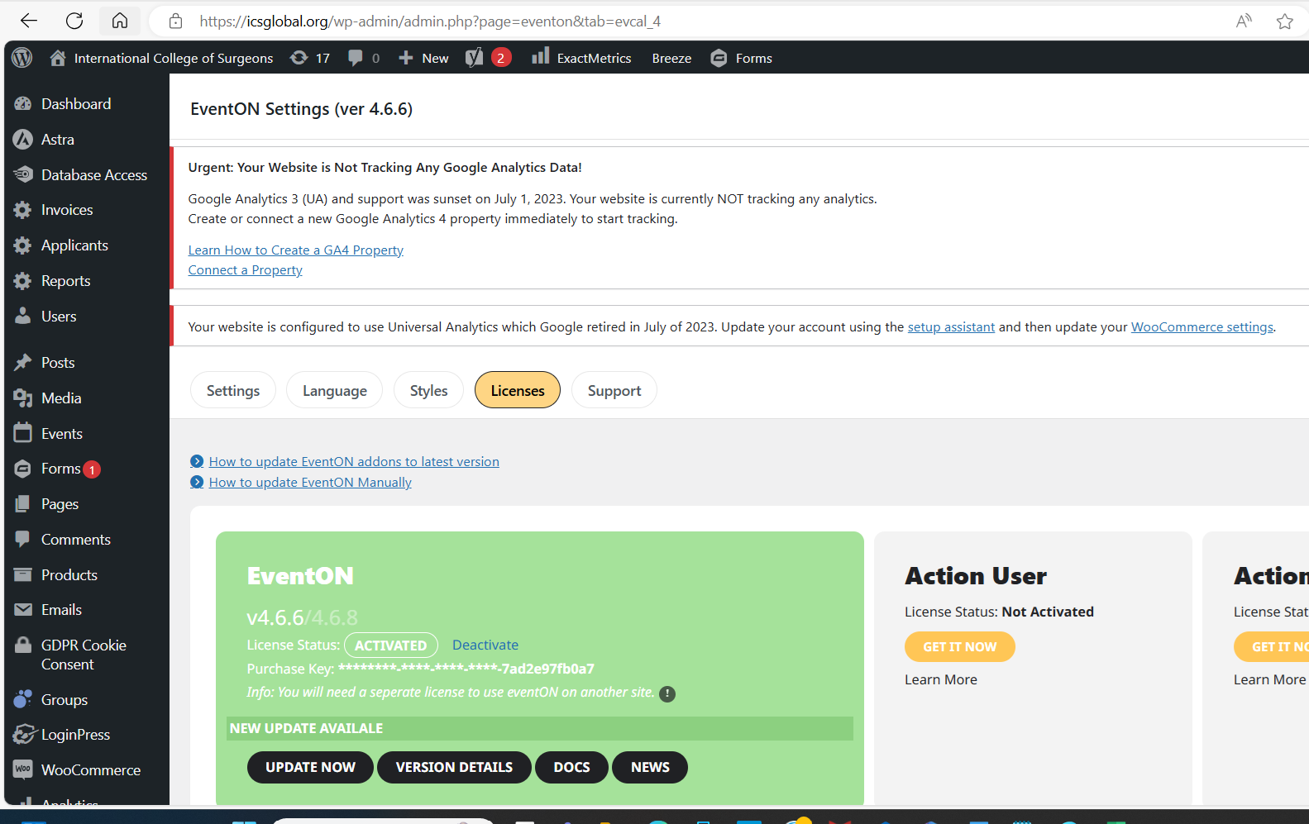Open the New content menu
The image size is (1309, 824).
coord(423,58)
